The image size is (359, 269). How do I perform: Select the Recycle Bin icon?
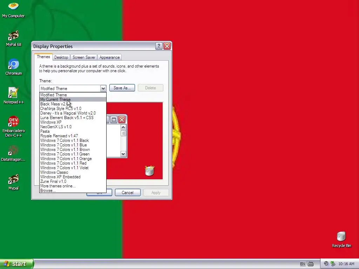(341, 240)
